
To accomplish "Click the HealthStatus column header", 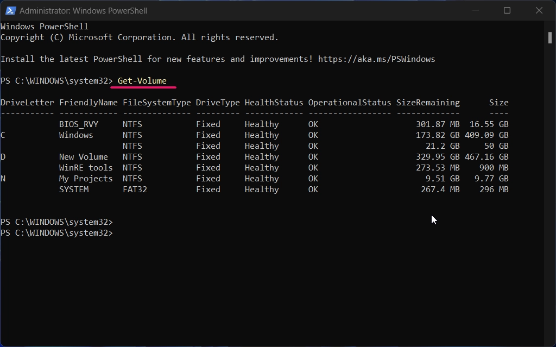I will point(274,103).
